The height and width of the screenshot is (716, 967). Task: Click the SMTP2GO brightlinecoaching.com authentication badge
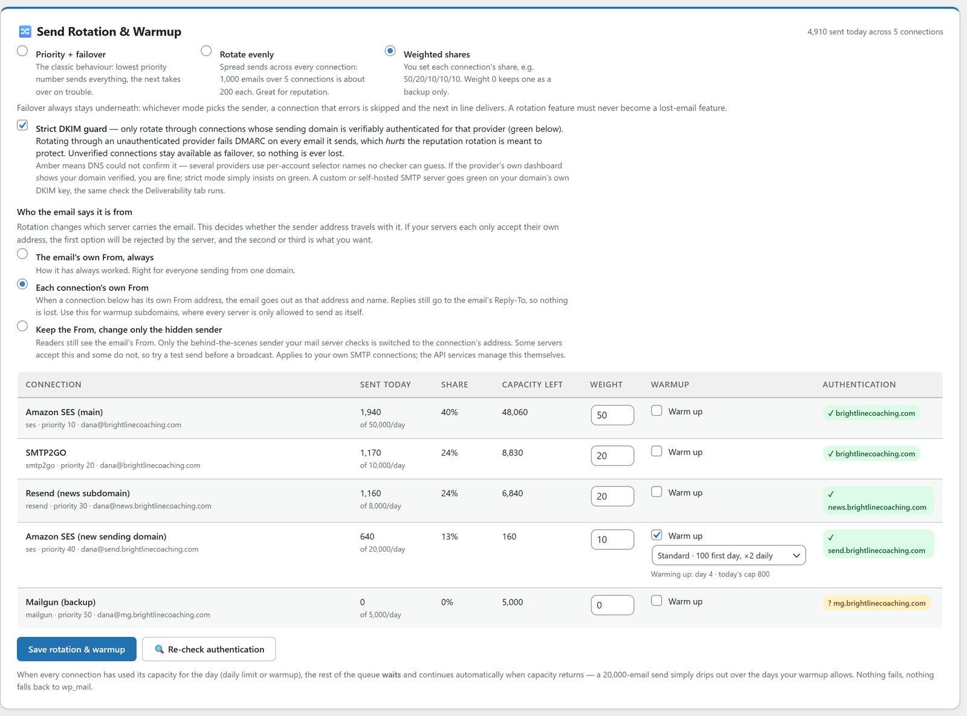[x=872, y=454]
